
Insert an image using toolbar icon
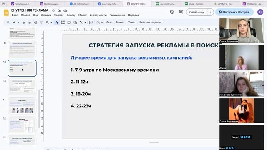click(69, 22)
